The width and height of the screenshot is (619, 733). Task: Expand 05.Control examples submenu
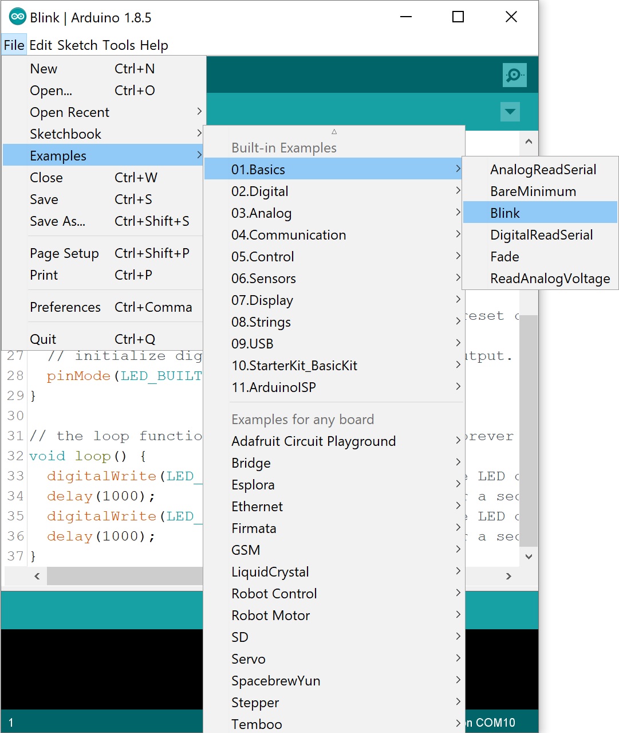click(334, 257)
